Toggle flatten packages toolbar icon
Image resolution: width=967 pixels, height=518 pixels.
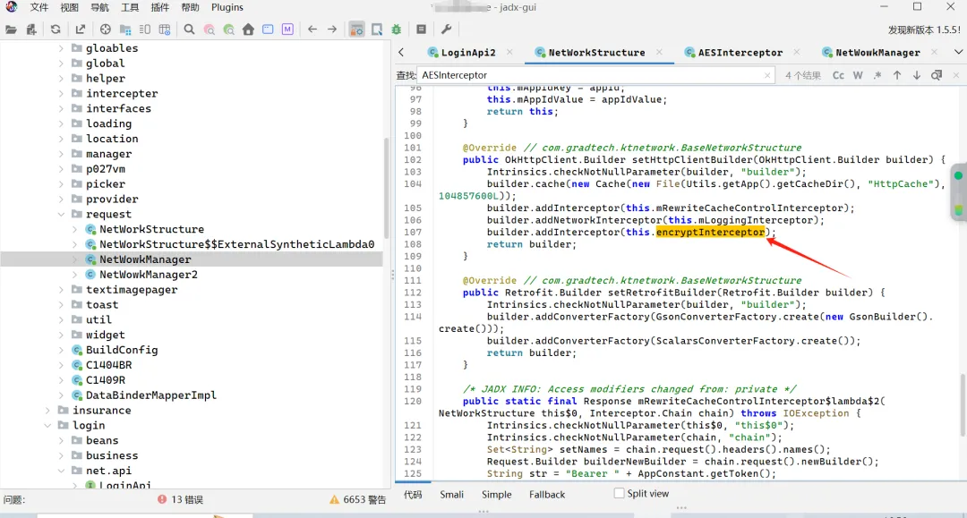click(x=125, y=30)
